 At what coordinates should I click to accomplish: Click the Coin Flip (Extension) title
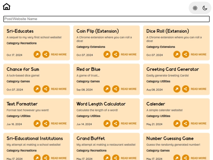pyautogui.click(x=97, y=31)
